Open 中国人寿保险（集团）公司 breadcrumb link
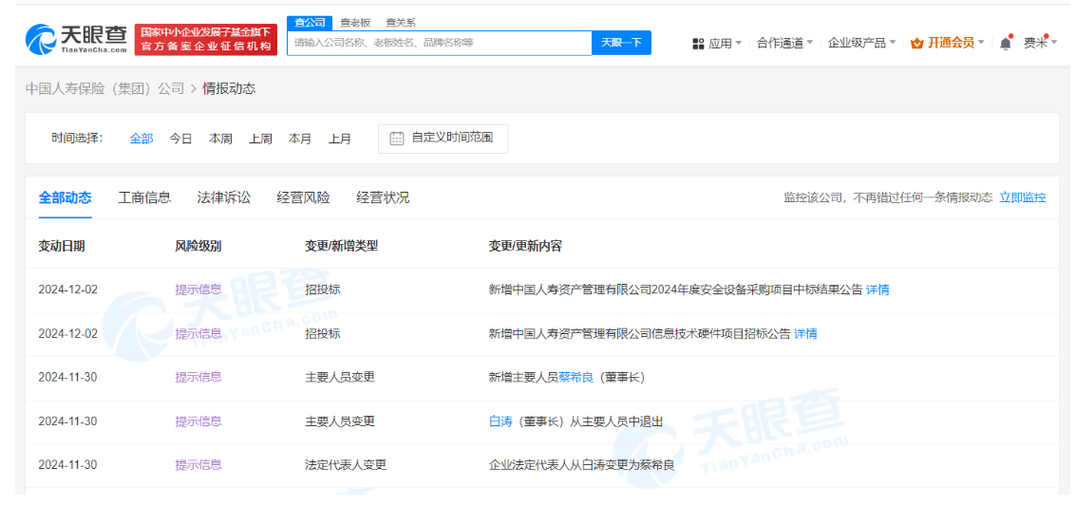1075x505 pixels. (104, 88)
